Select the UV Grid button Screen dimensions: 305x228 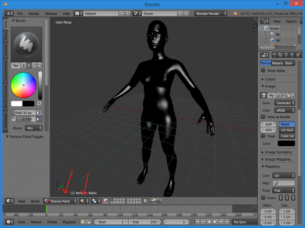click(x=287, y=130)
